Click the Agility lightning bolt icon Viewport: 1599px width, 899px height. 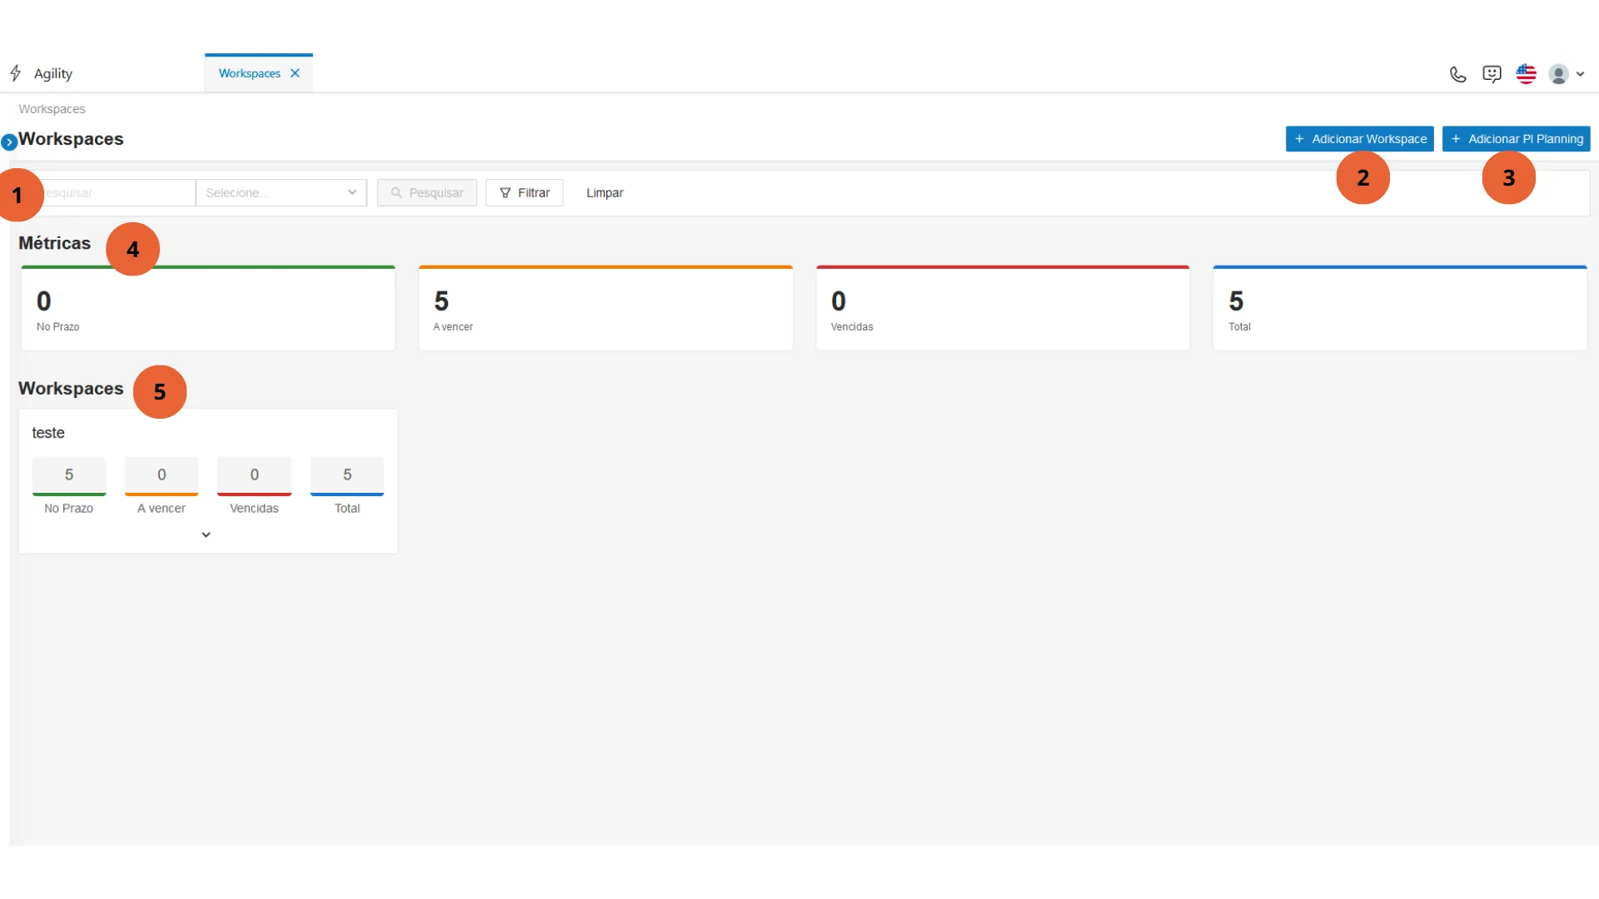tap(16, 73)
